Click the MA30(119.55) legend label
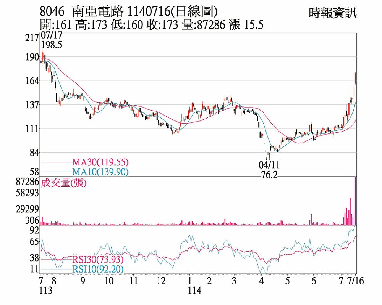Screen dimensions: 382x305 tap(100, 162)
